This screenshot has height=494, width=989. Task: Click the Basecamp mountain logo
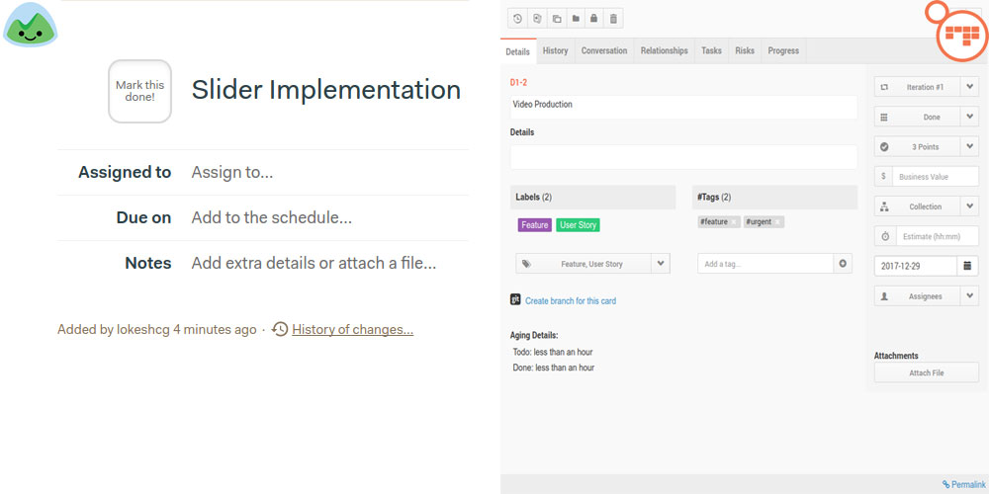click(x=31, y=26)
